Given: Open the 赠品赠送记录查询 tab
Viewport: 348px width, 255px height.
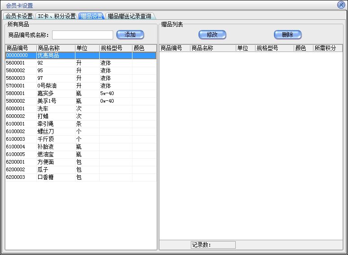Looking at the screenshot, I should tap(129, 16).
